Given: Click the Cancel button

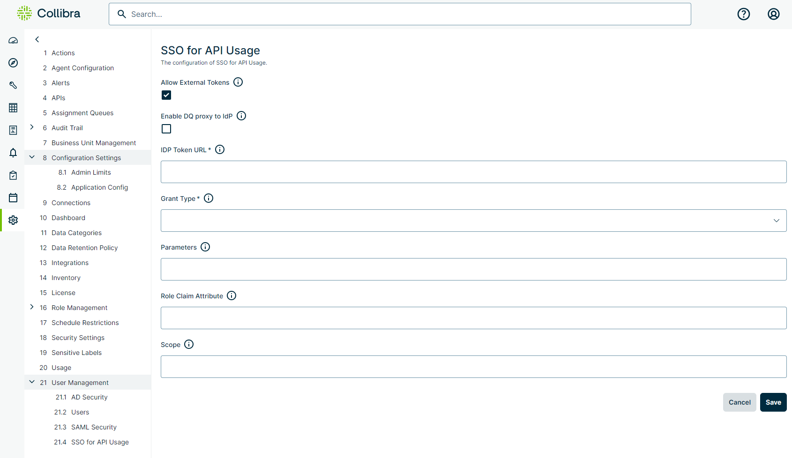Looking at the screenshot, I should click(x=740, y=402).
